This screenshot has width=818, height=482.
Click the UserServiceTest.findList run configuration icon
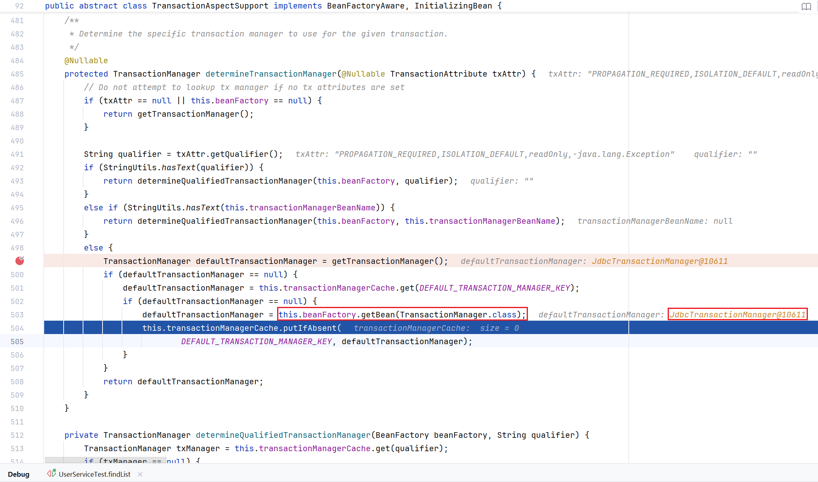(51, 473)
